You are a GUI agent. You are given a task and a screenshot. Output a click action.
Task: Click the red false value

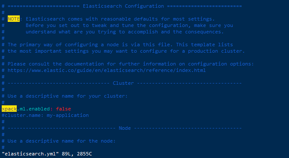pyautogui.click(x=64, y=109)
